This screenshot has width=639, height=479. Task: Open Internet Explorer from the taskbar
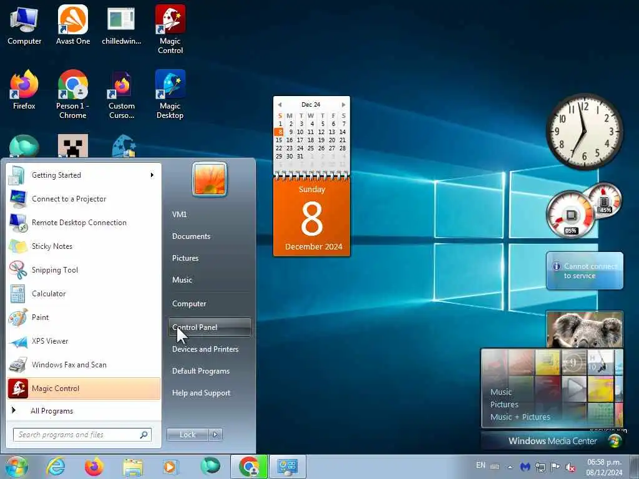(x=56, y=467)
